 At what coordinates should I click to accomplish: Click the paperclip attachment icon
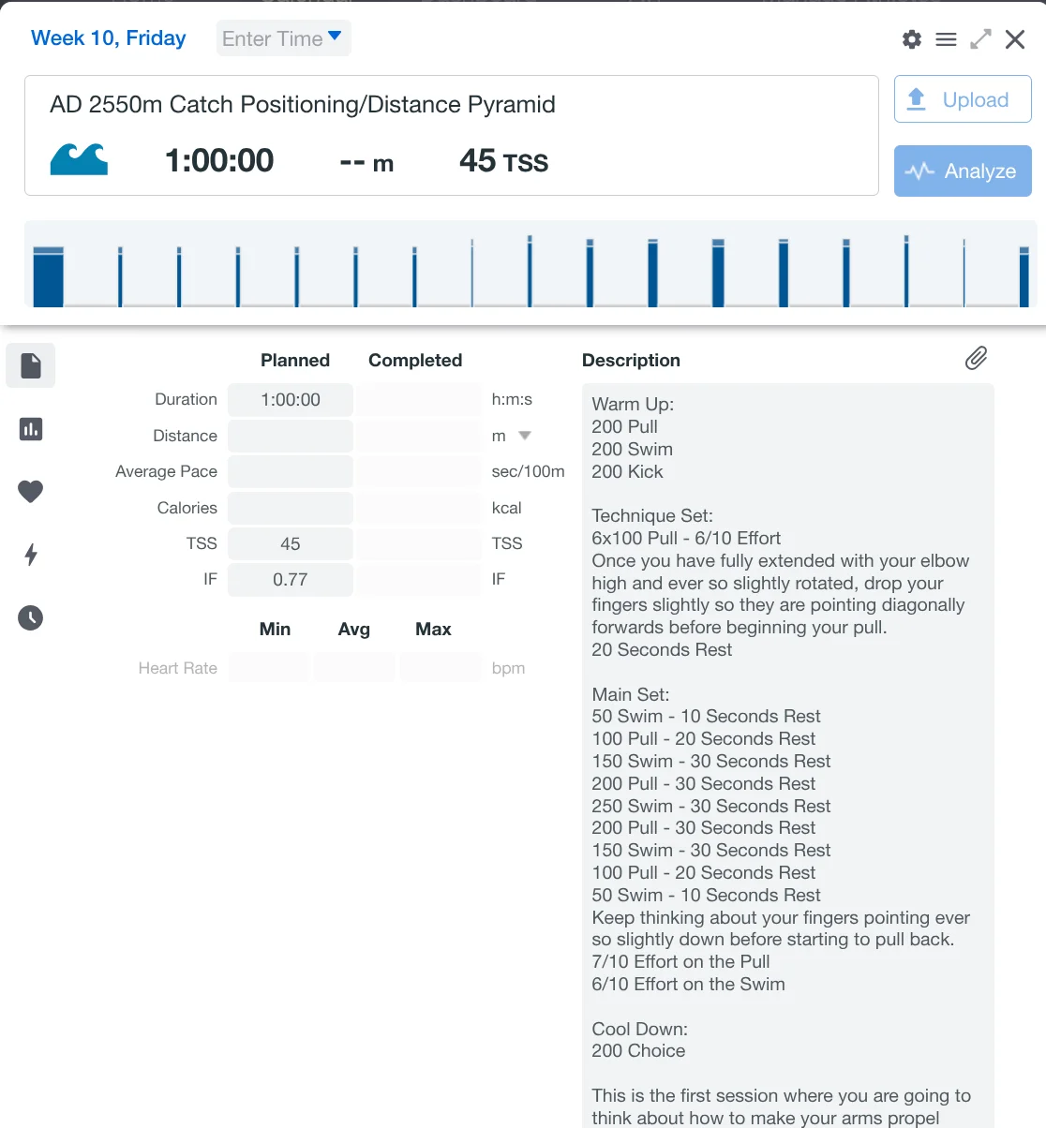pos(976,359)
